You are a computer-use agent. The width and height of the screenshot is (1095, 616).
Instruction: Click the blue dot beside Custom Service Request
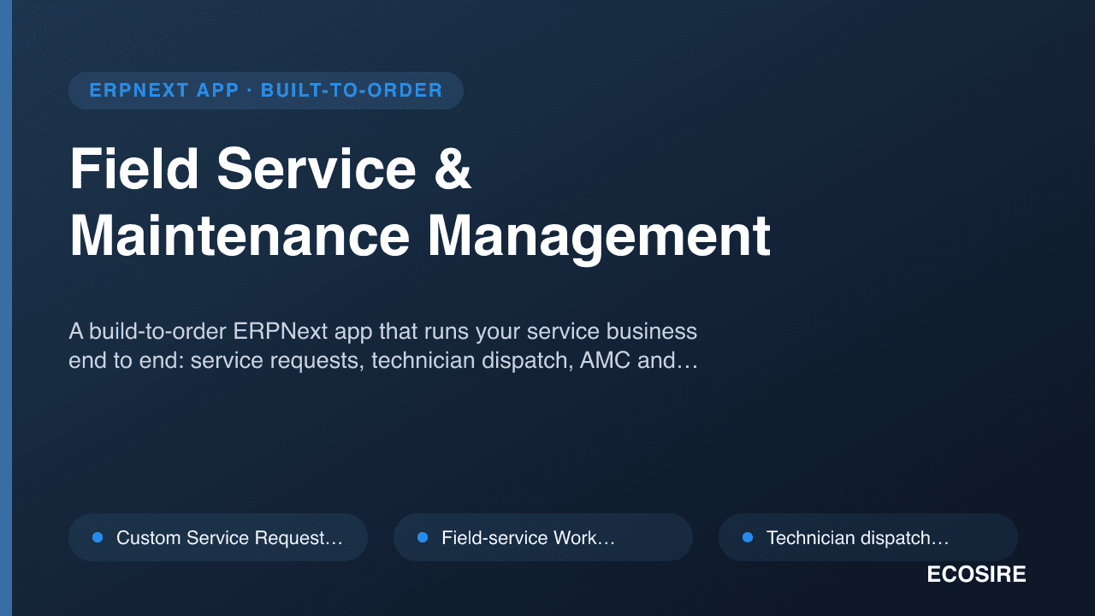[x=98, y=537]
